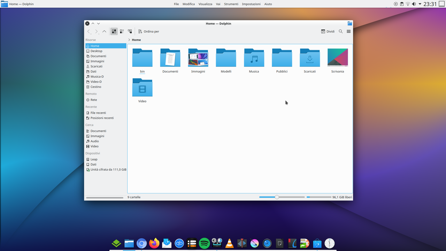Go back with the back arrow

coord(89,31)
